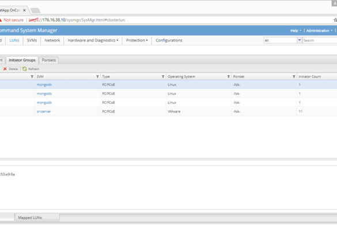Expand the Hardware and Diagnostics menu
Image resolution: width=337 pixels, height=225 pixels.
[93, 40]
